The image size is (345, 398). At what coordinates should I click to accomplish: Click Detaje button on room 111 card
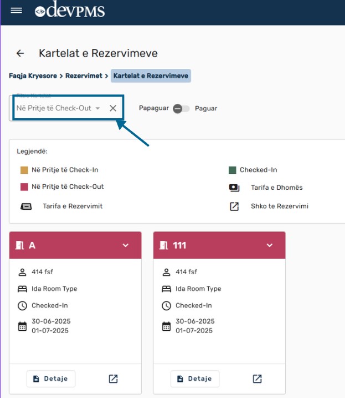click(195, 379)
